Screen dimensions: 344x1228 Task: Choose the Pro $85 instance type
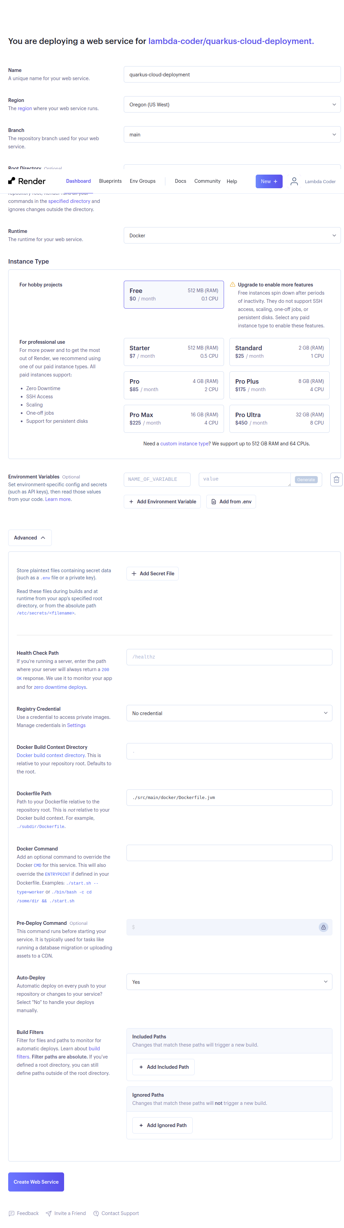[x=174, y=385]
